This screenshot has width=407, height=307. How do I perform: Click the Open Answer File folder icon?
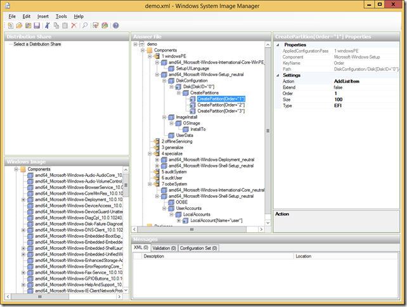coord(19,25)
